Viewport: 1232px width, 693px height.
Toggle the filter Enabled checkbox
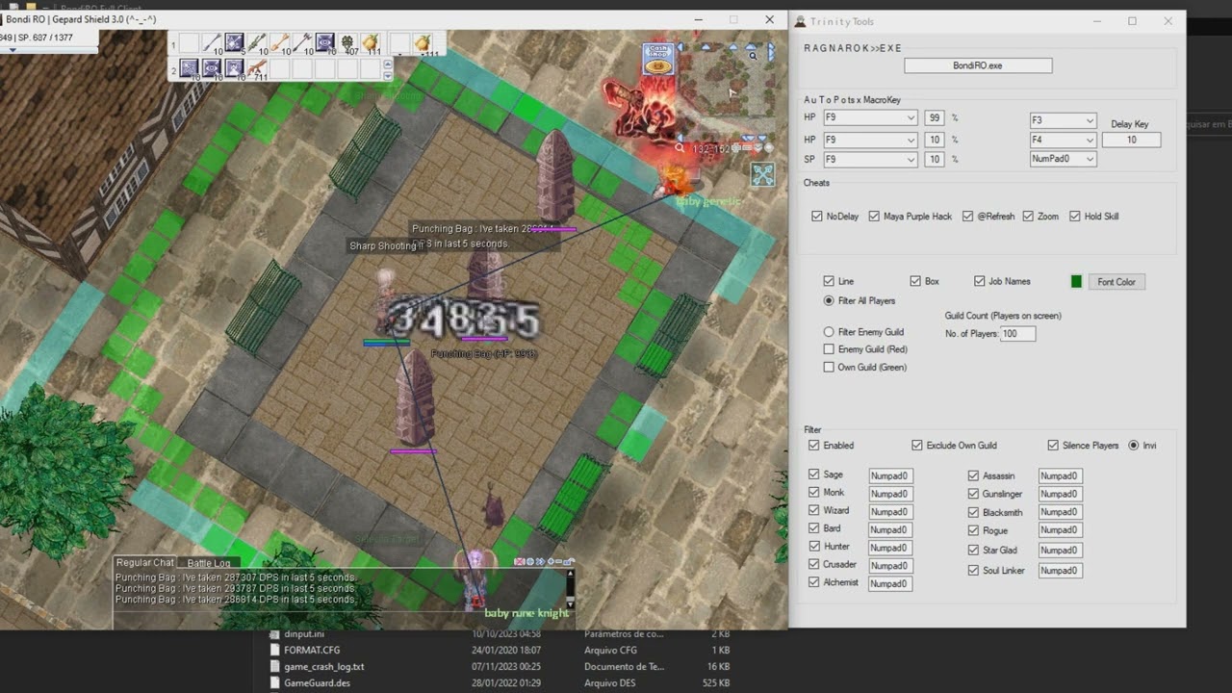[814, 446]
